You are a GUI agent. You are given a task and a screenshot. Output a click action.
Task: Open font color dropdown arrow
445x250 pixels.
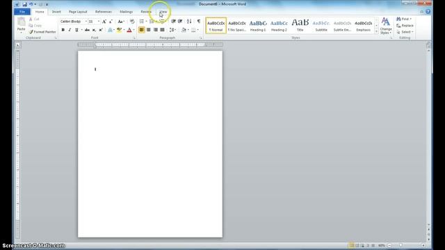click(x=133, y=30)
